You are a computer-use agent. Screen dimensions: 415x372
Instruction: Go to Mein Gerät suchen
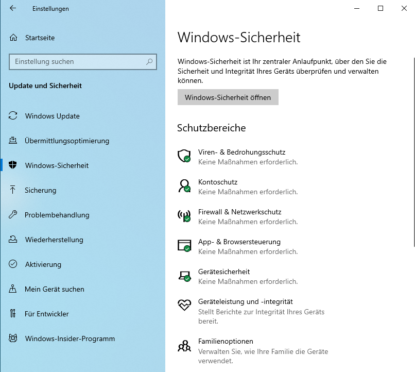82,289
